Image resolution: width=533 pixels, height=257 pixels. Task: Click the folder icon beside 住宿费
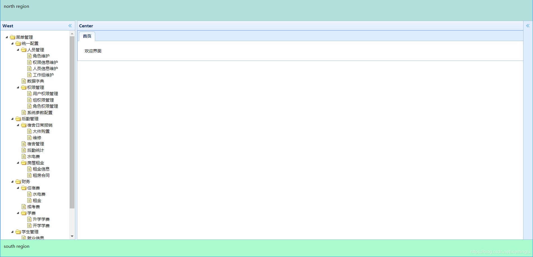[x=24, y=188]
